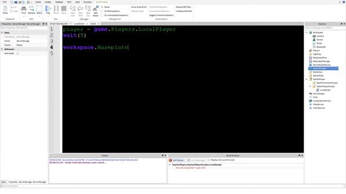Open the FILE menu
The width and height of the screenshot is (346, 194).
click(x=4, y=2)
